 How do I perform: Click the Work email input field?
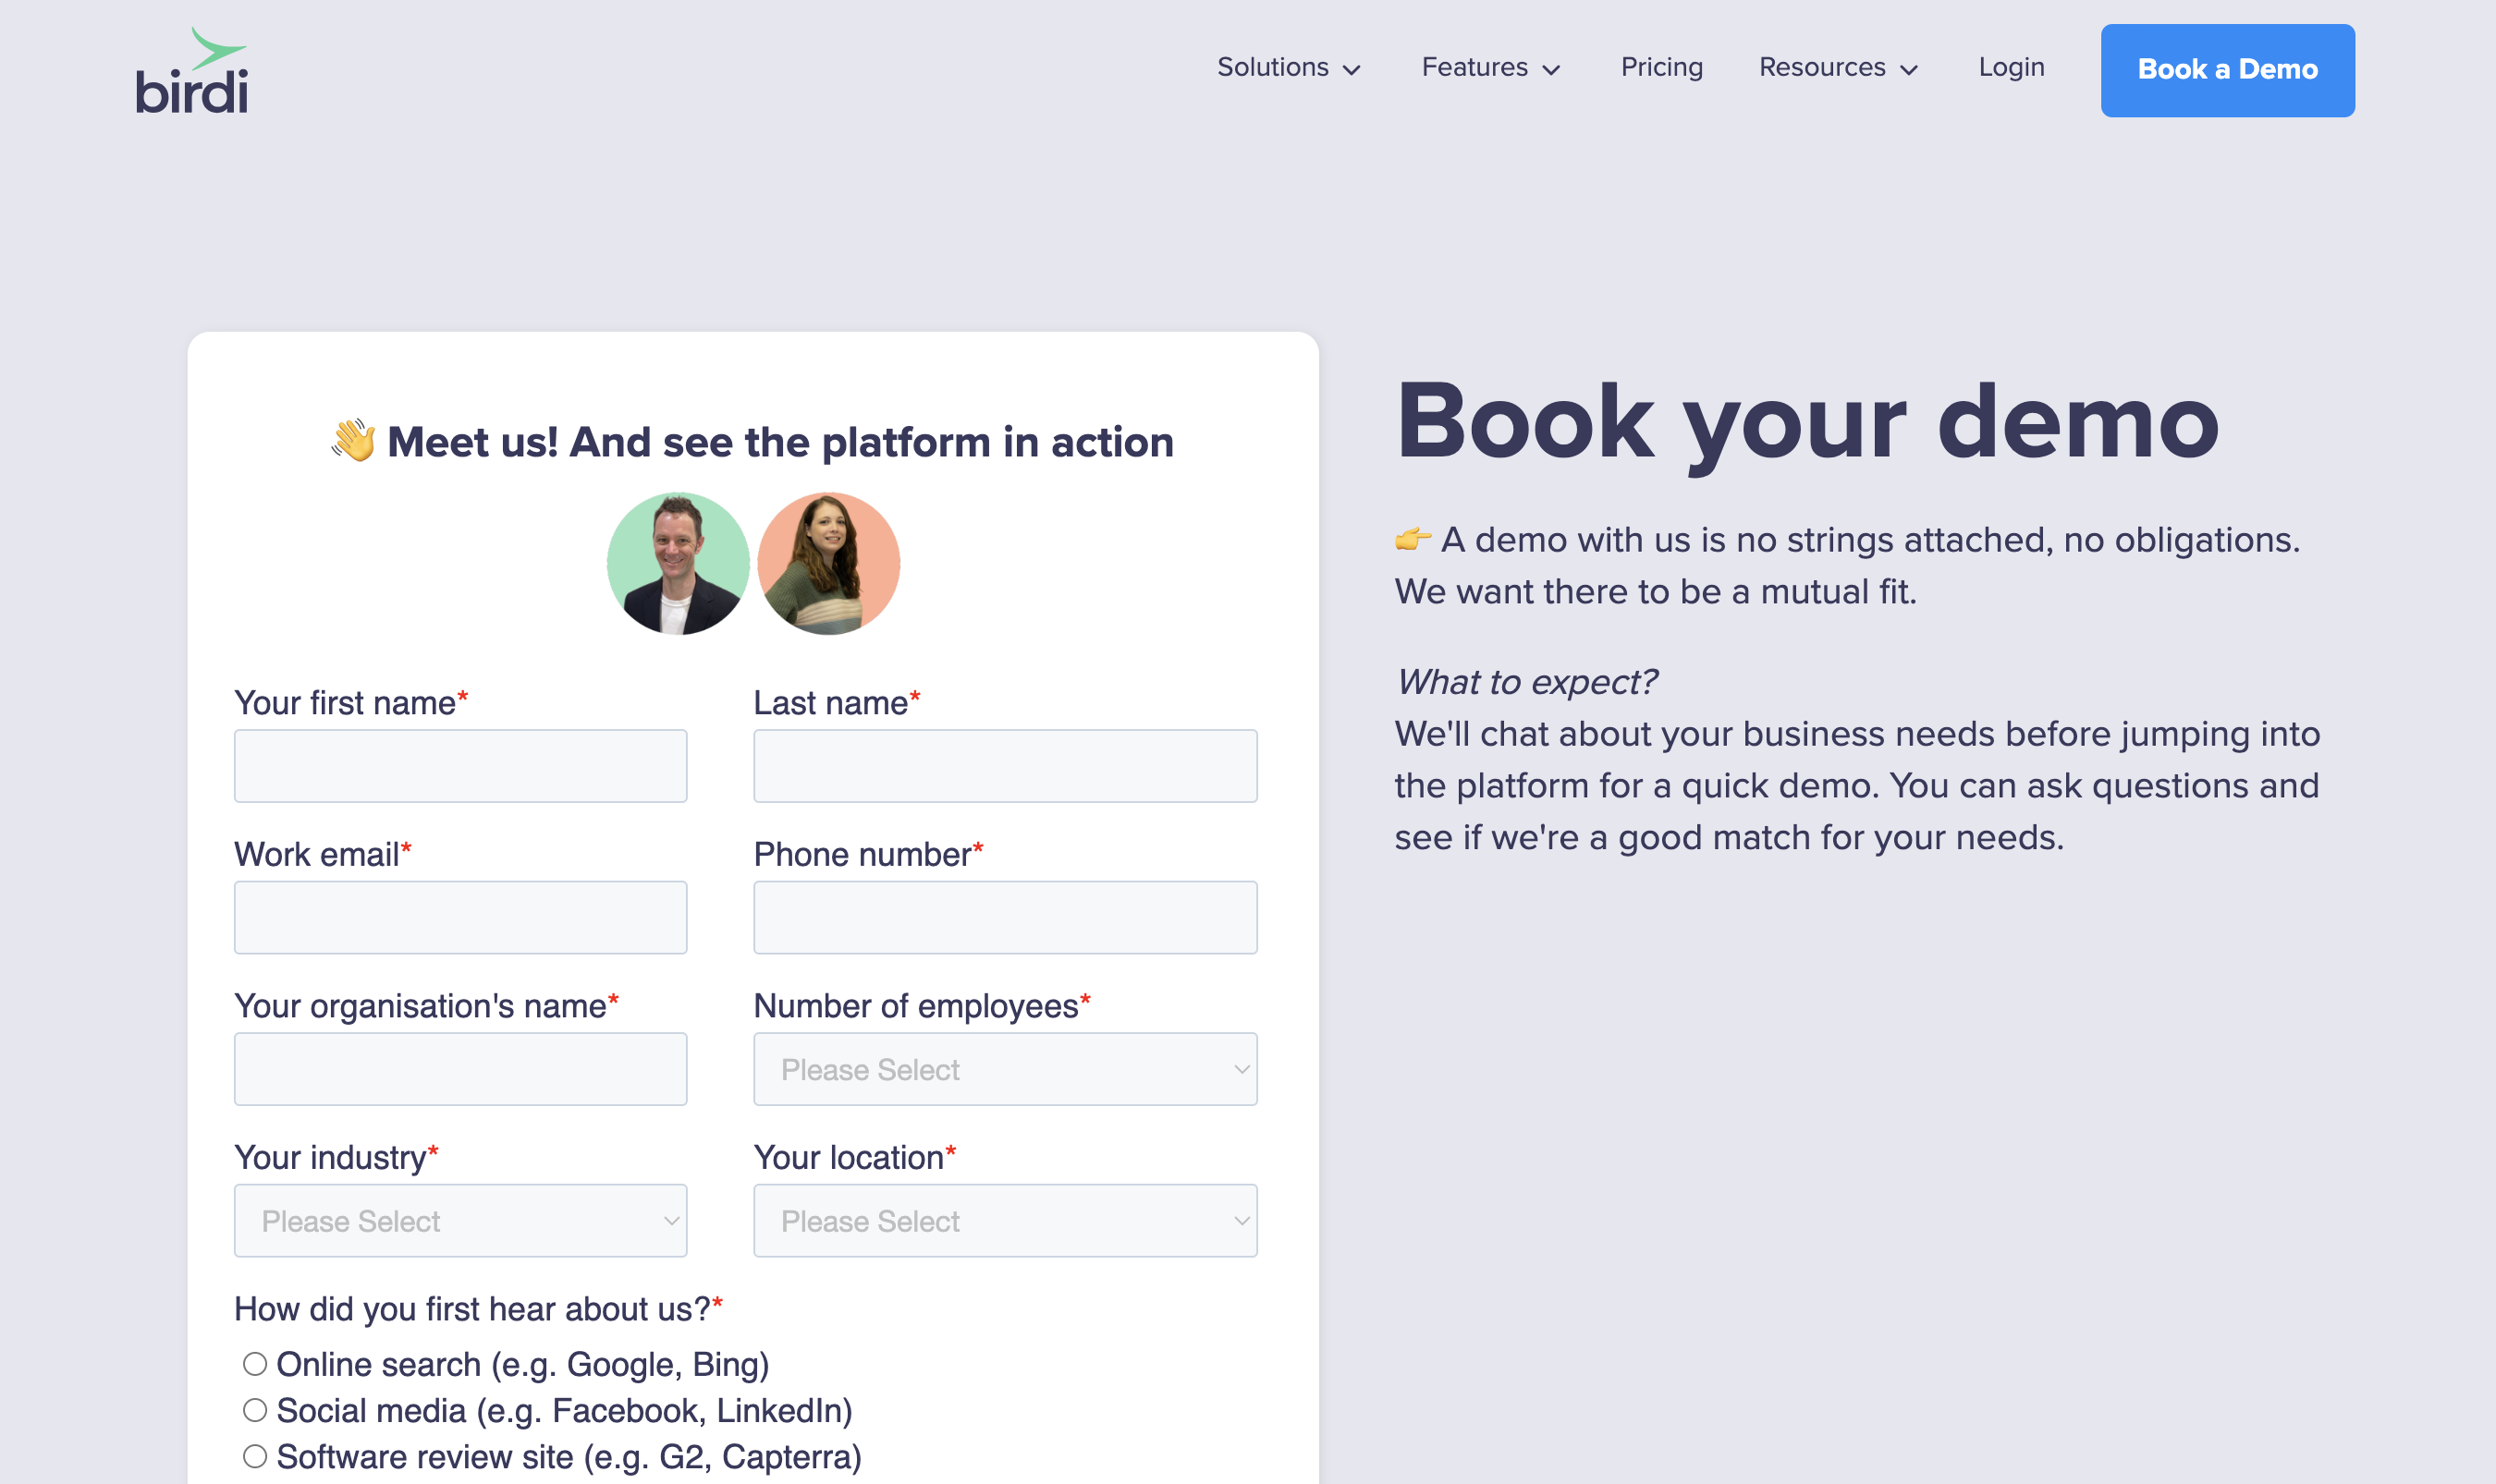coord(459,916)
